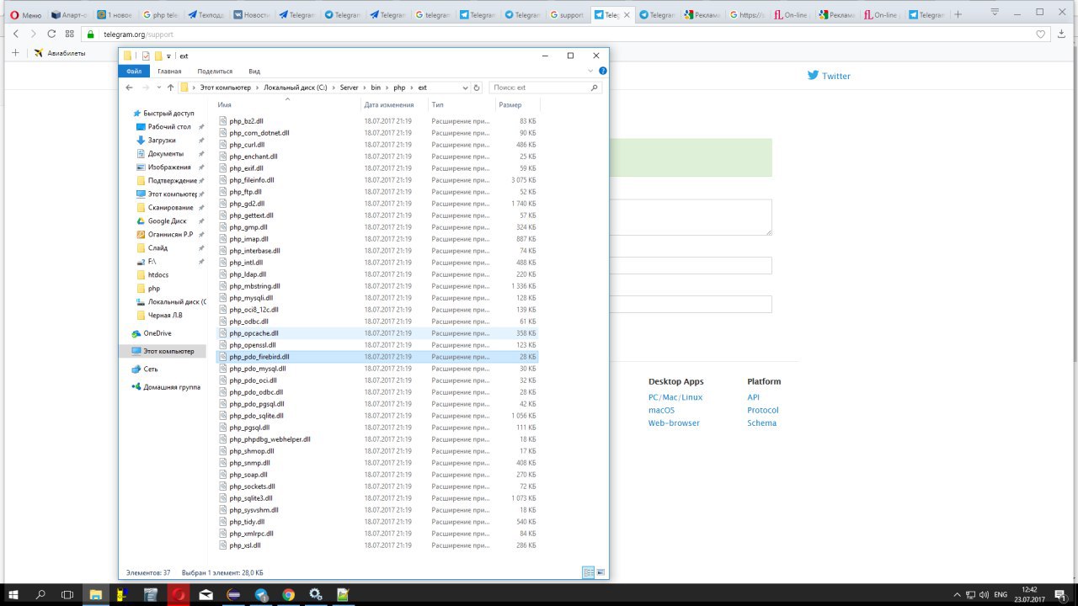Go up one folder level in Explorer
This screenshot has width=1078, height=606.
tap(170, 88)
